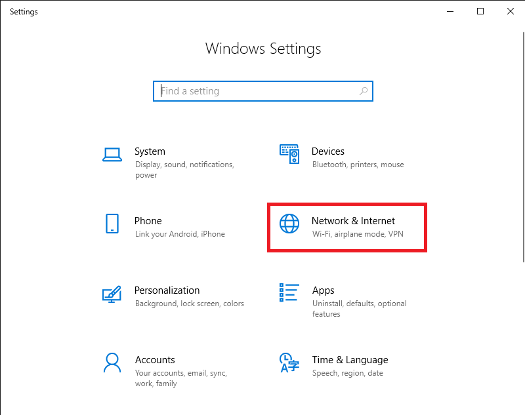Click 'Bluetooth, printers, mouse' description

pyautogui.click(x=358, y=165)
